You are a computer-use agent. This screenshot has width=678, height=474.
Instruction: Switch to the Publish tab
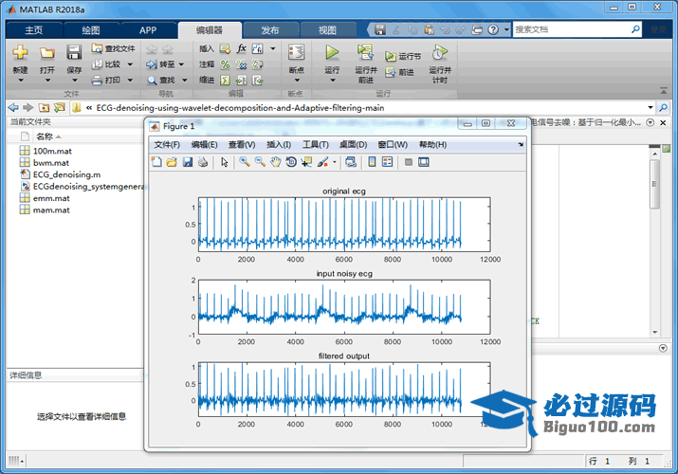[270, 30]
